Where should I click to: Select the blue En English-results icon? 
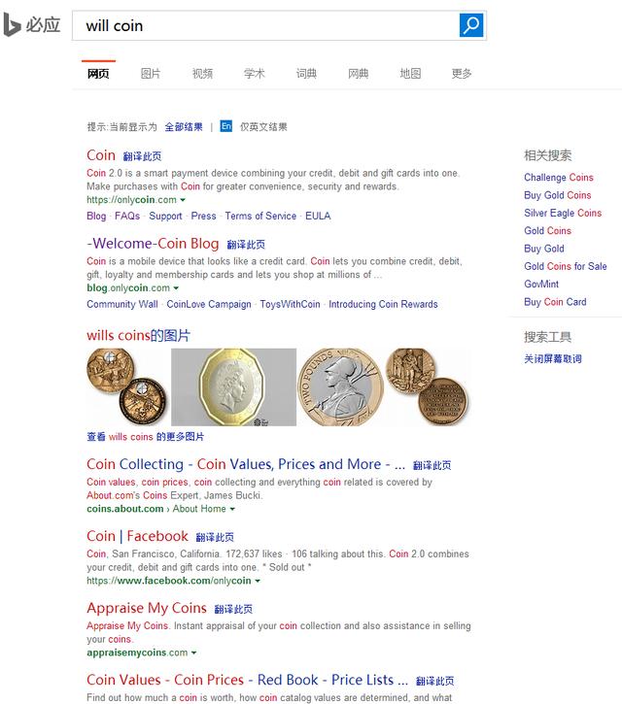pyautogui.click(x=226, y=126)
